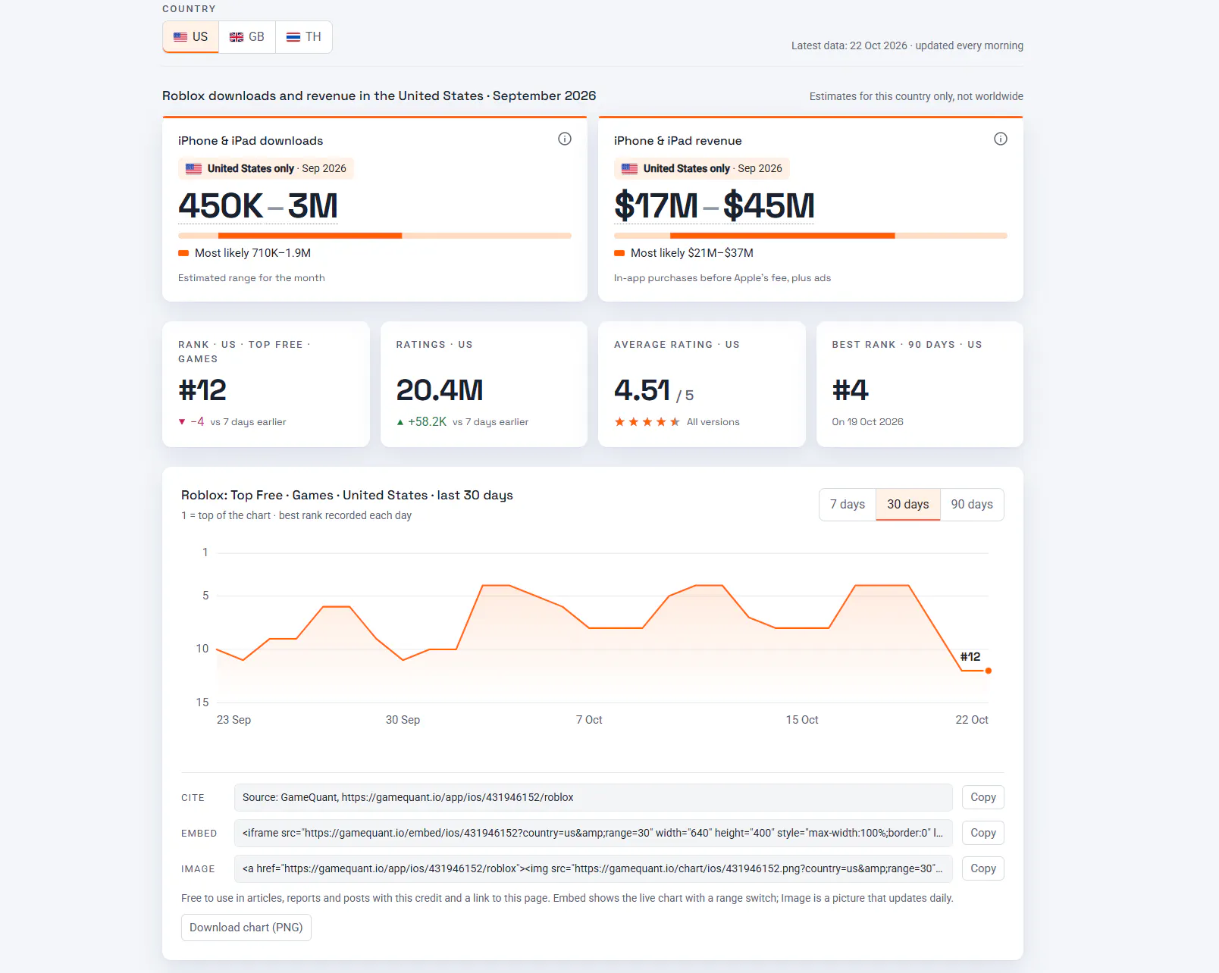Select the US country tab
The height and width of the screenshot is (973, 1219).
[x=191, y=37]
